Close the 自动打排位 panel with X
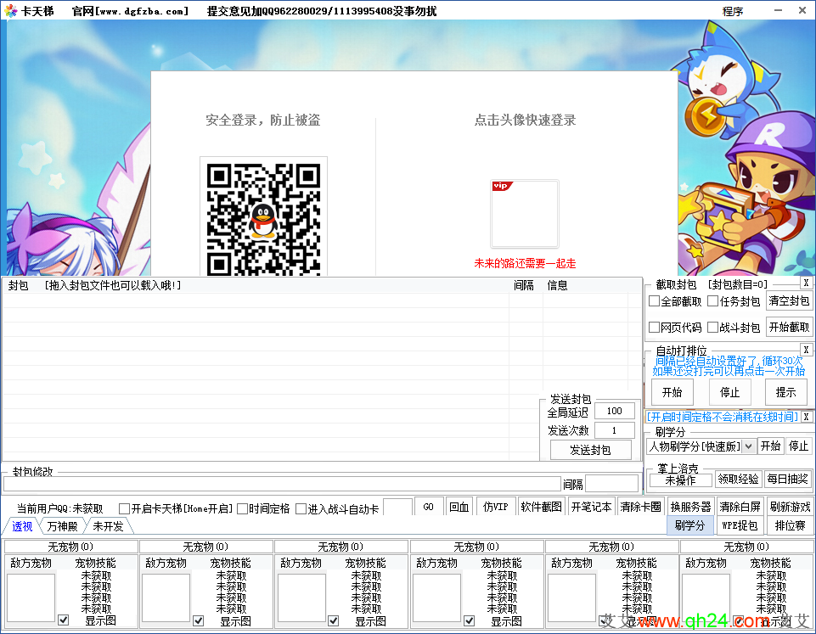 click(805, 350)
